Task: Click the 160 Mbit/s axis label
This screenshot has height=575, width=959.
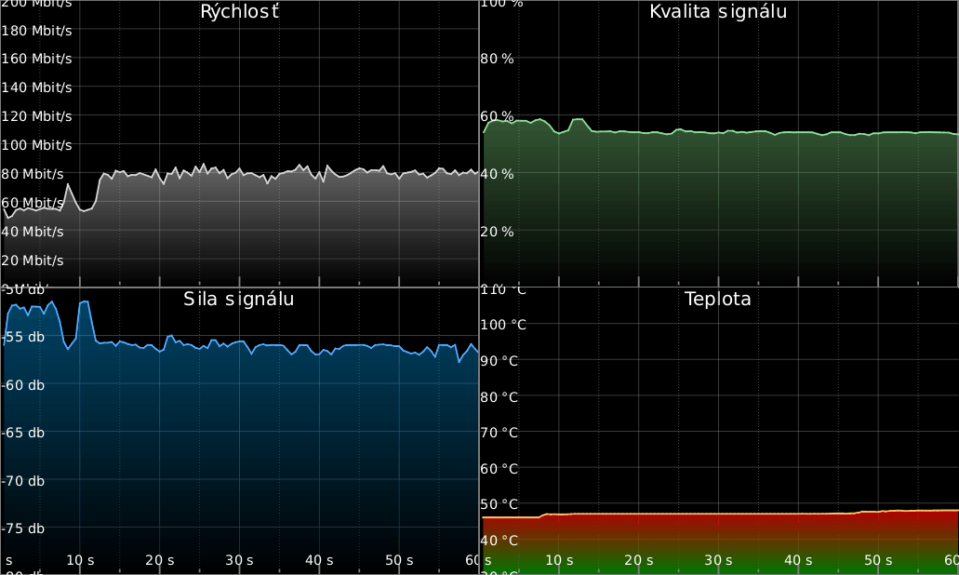Action: pos(36,59)
